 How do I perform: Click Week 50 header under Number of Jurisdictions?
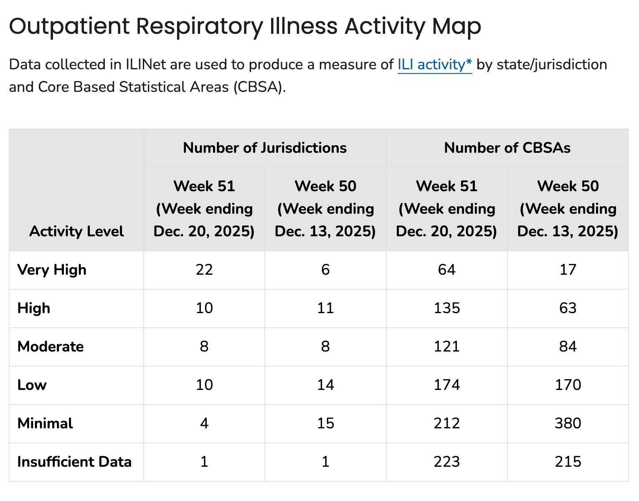click(x=325, y=208)
